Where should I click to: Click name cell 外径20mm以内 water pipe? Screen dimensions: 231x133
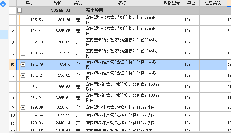coord(122,42)
